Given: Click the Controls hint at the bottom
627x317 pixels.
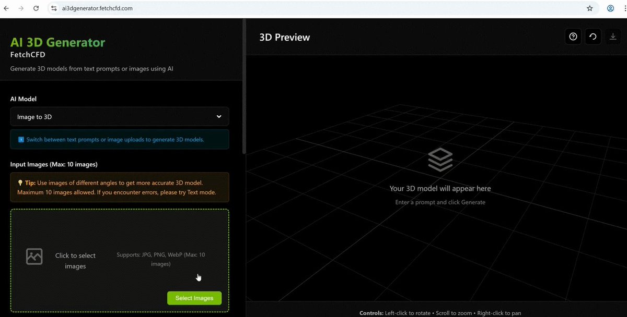Looking at the screenshot, I should (x=440, y=313).
